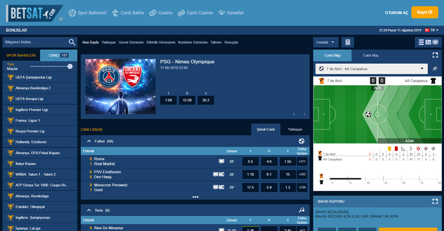The height and width of the screenshot is (231, 444).
Task: Open the Etkinlik Görünümü menu item
Action: [x=161, y=43]
